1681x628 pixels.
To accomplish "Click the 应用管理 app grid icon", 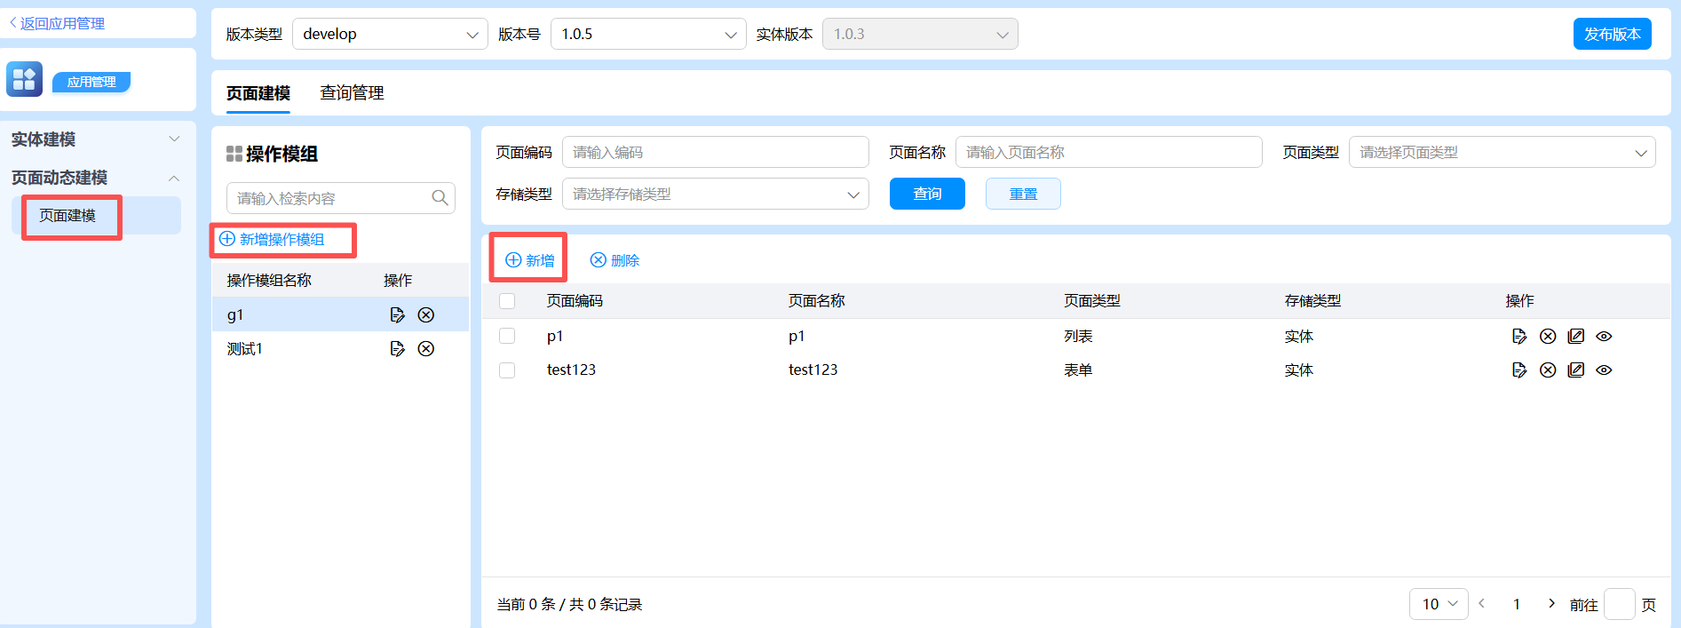I will tap(25, 79).
